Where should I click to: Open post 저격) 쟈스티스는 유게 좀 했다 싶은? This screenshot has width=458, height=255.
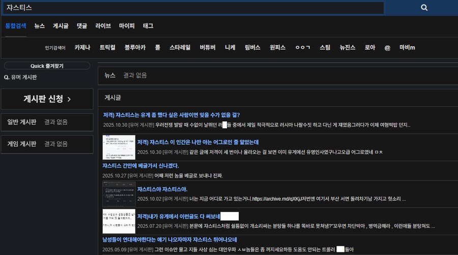(x=171, y=115)
